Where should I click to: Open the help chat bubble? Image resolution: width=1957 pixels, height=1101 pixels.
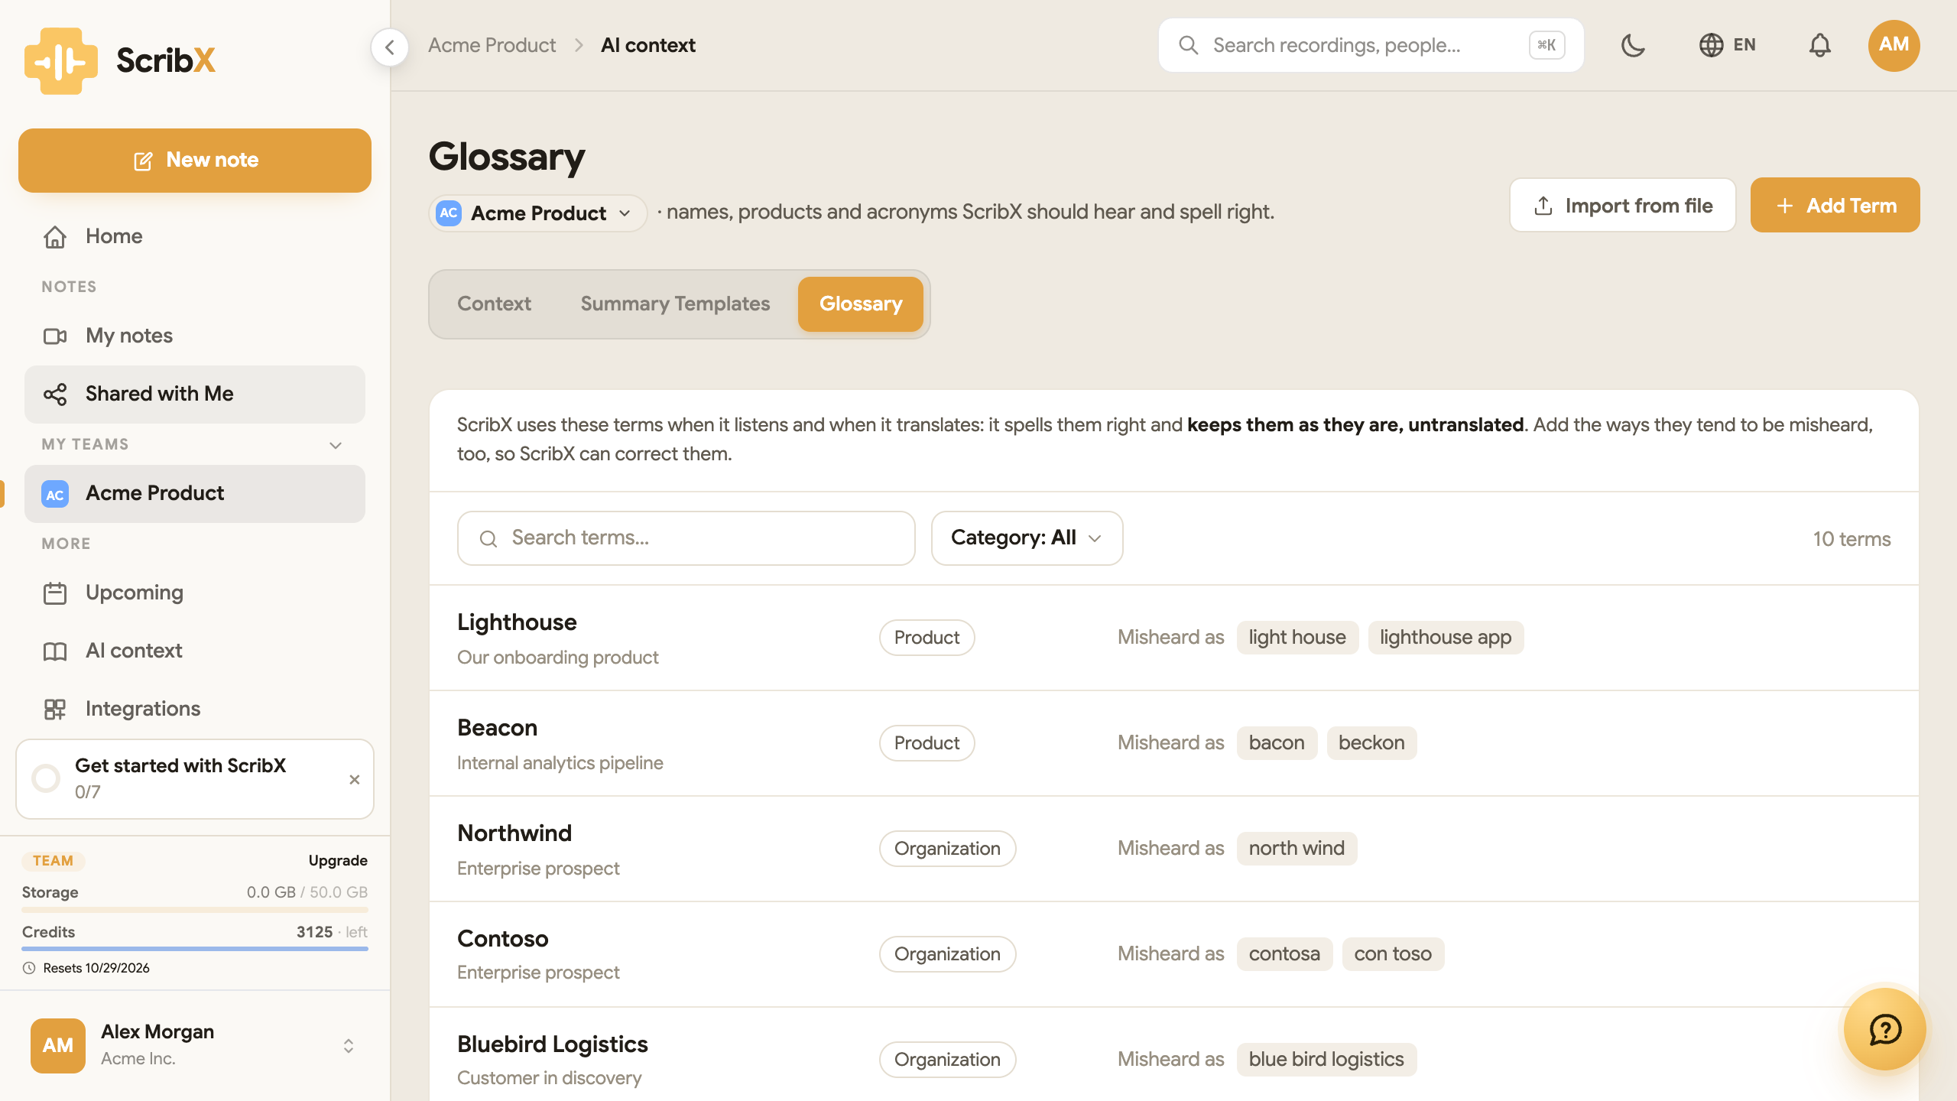coord(1884,1029)
